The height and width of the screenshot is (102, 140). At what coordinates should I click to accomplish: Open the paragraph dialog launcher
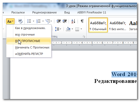pyautogui.click(x=84, y=37)
